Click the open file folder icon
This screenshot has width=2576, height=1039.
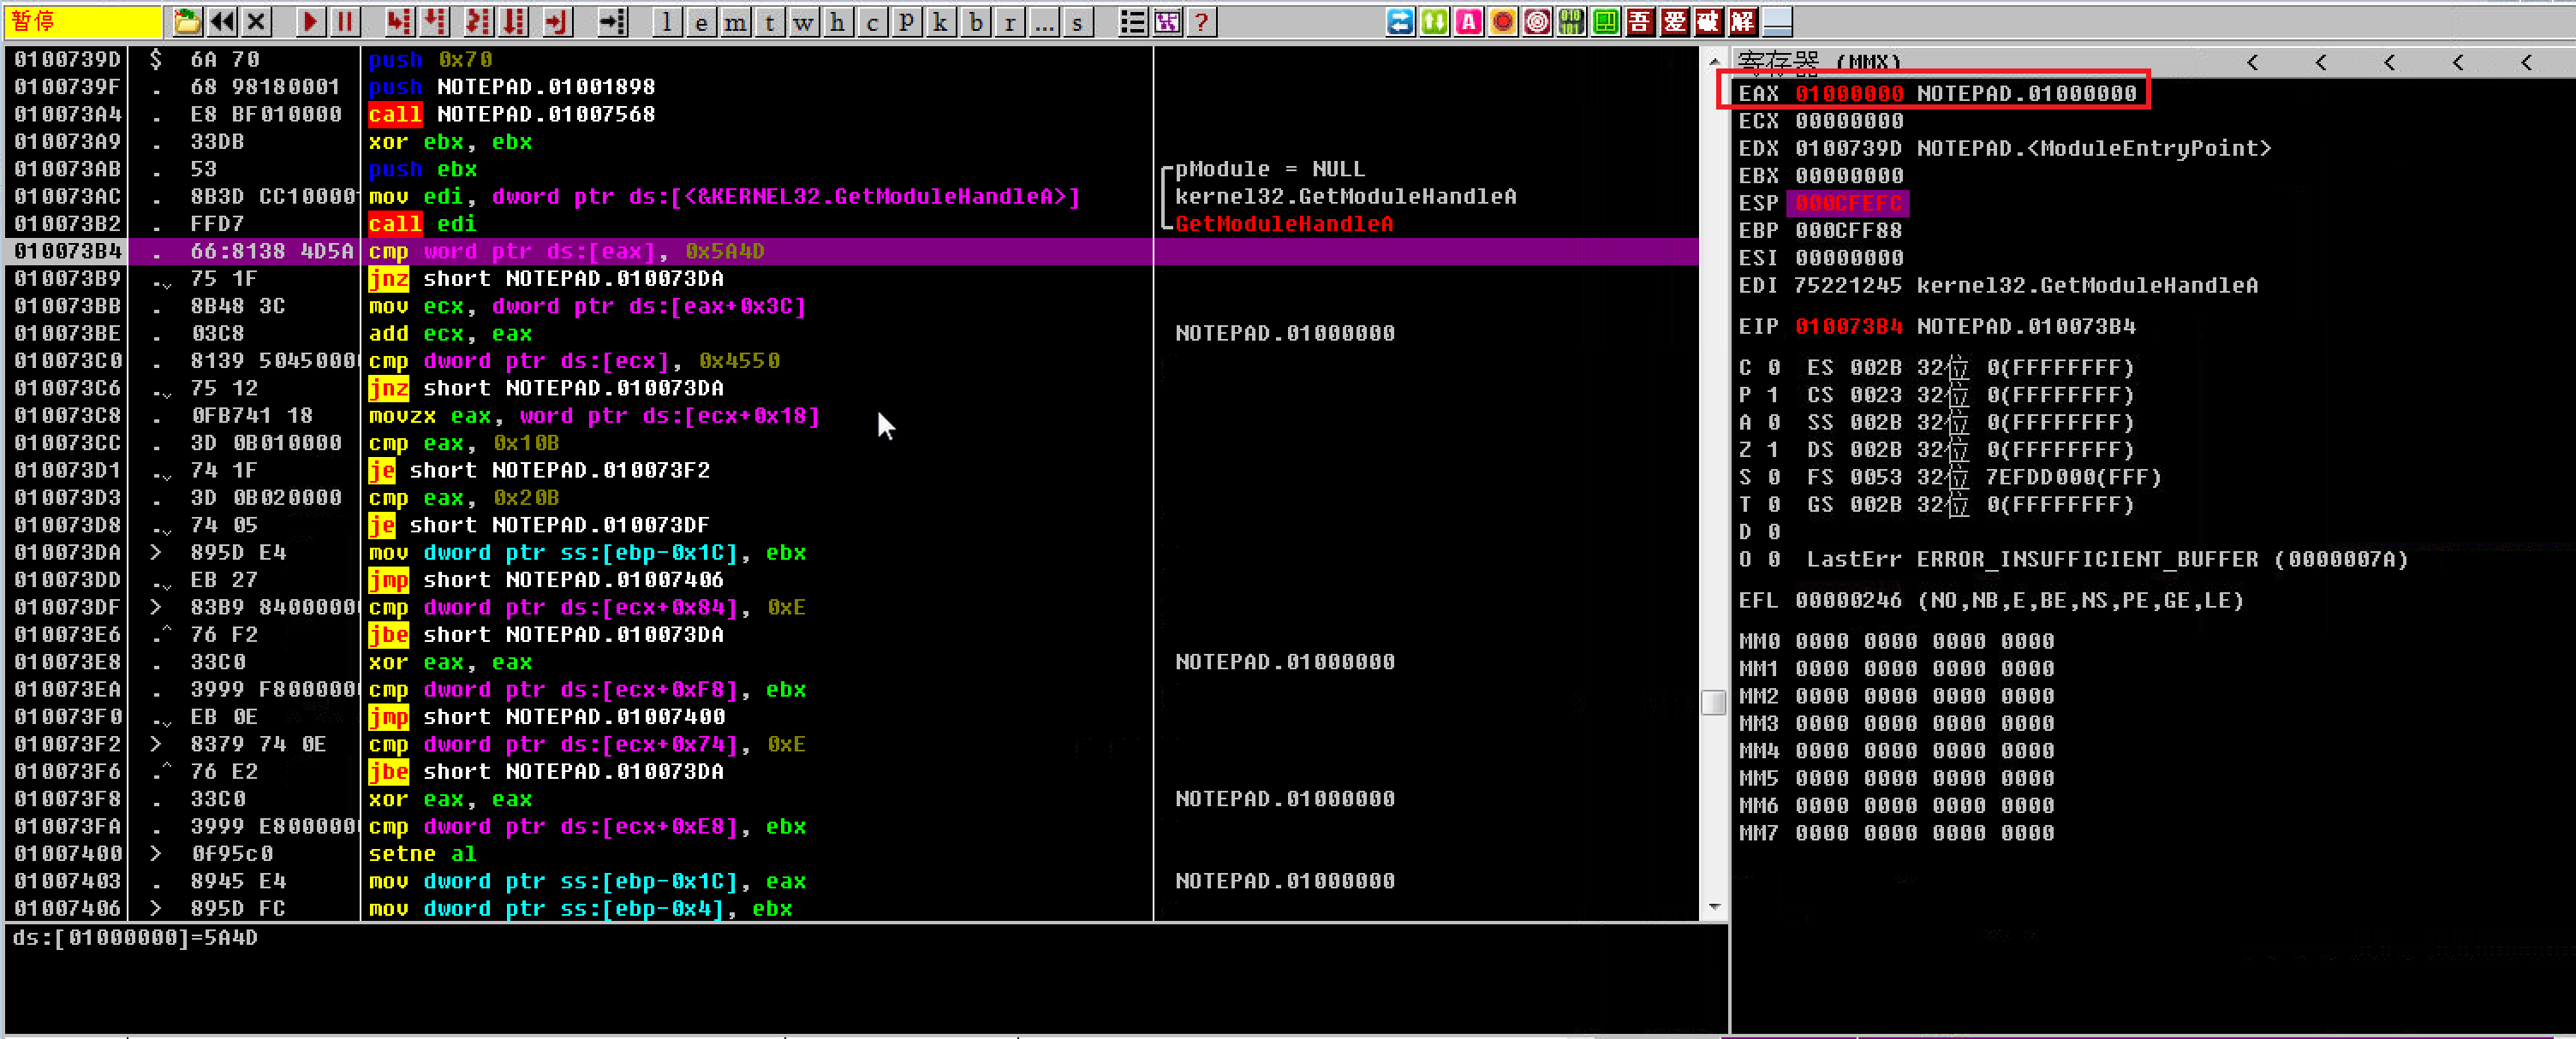point(187,21)
